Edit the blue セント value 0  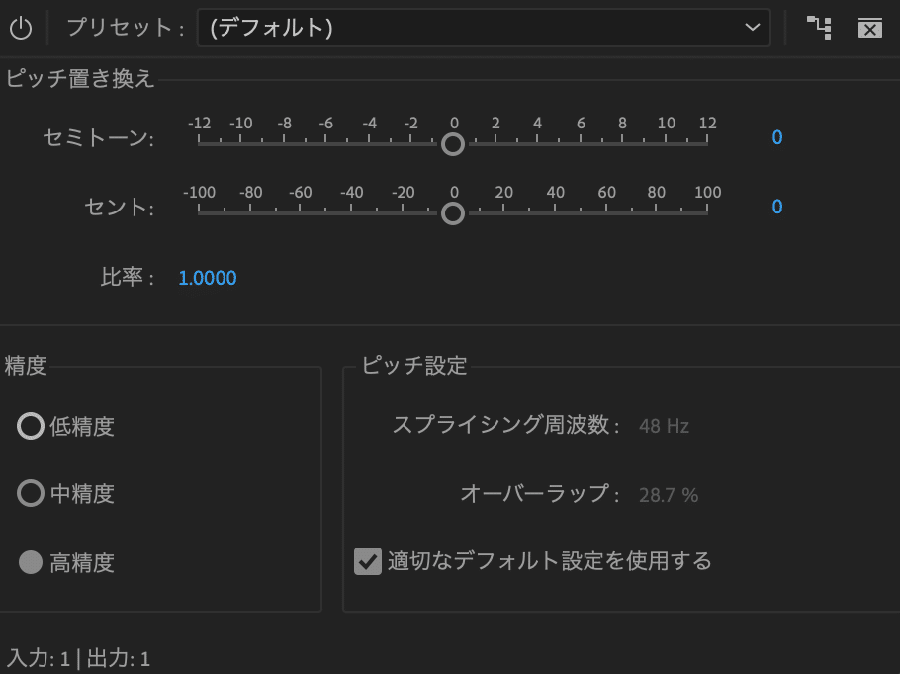point(776,207)
